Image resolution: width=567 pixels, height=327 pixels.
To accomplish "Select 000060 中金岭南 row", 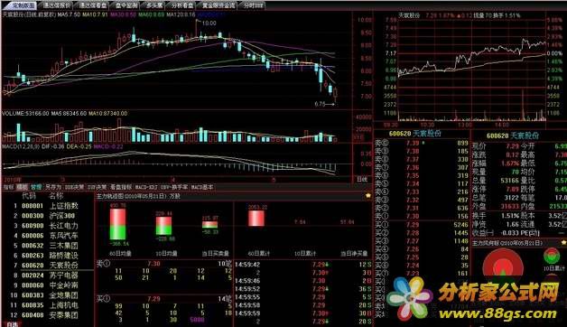I will (x=47, y=285).
